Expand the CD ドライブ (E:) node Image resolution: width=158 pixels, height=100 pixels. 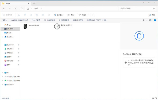[x=2, y=81]
